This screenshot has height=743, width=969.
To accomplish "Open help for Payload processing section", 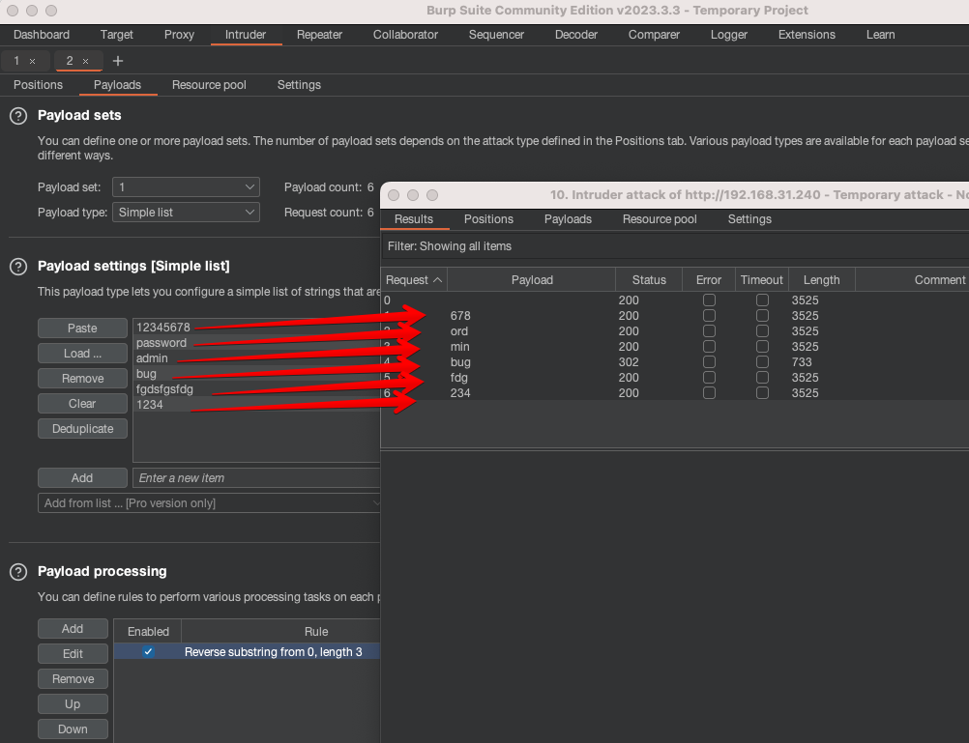I will click(18, 572).
